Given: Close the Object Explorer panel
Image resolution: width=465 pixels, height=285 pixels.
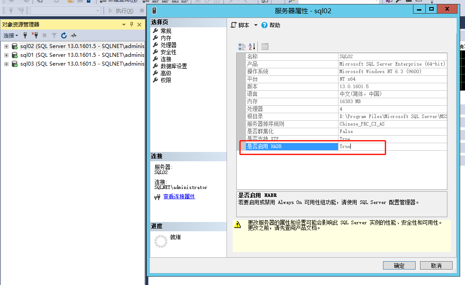Looking at the screenshot, I should click(139, 25).
